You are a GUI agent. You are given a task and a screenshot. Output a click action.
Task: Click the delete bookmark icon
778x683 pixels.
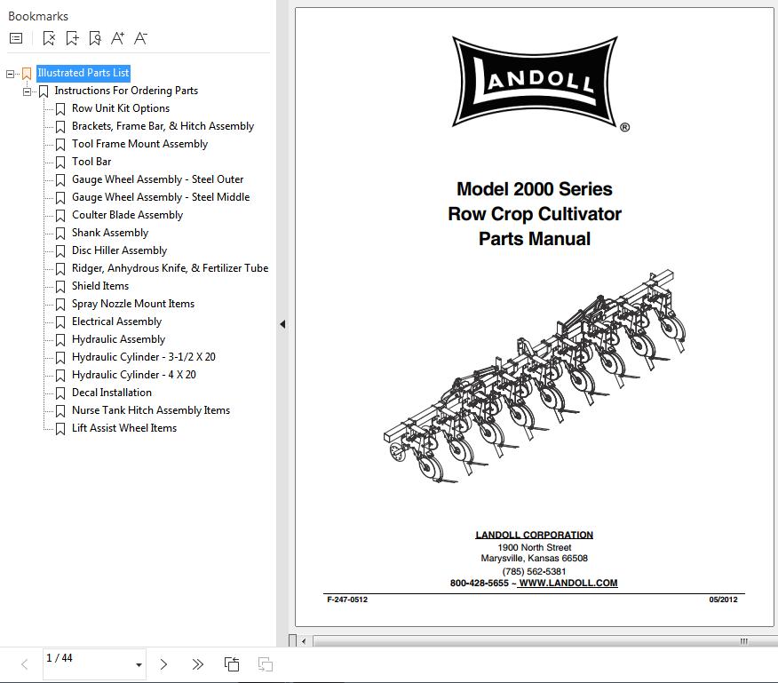point(49,38)
